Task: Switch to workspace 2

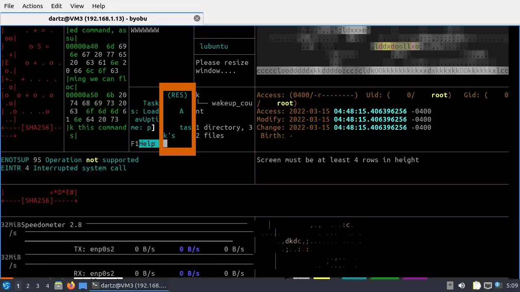Action: (x=28, y=286)
